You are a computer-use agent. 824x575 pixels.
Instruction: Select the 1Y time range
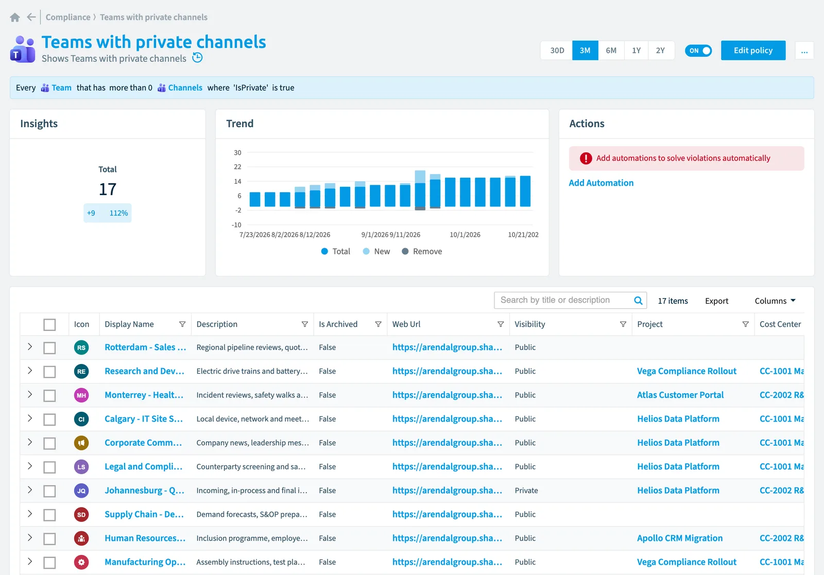pos(637,50)
